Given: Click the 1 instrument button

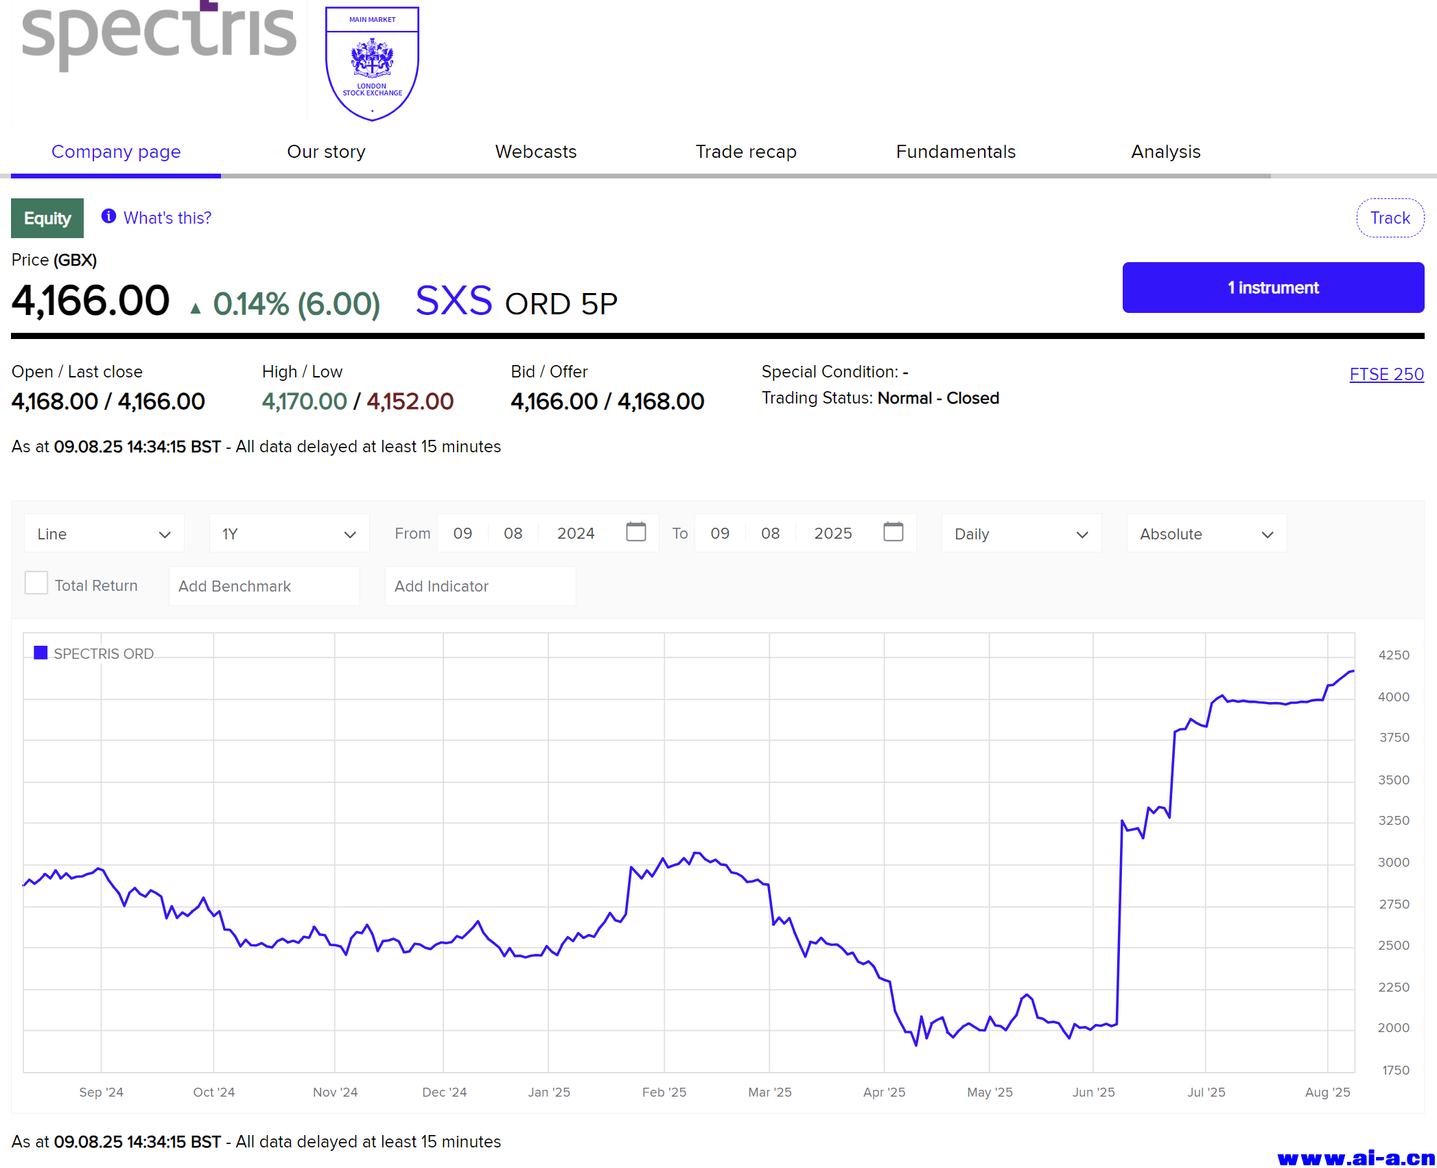Looking at the screenshot, I should click(x=1274, y=288).
